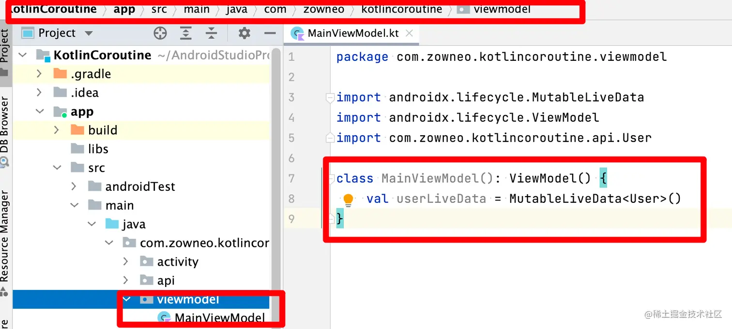
Task: Open the Project tool window side tab
Action: 4,52
